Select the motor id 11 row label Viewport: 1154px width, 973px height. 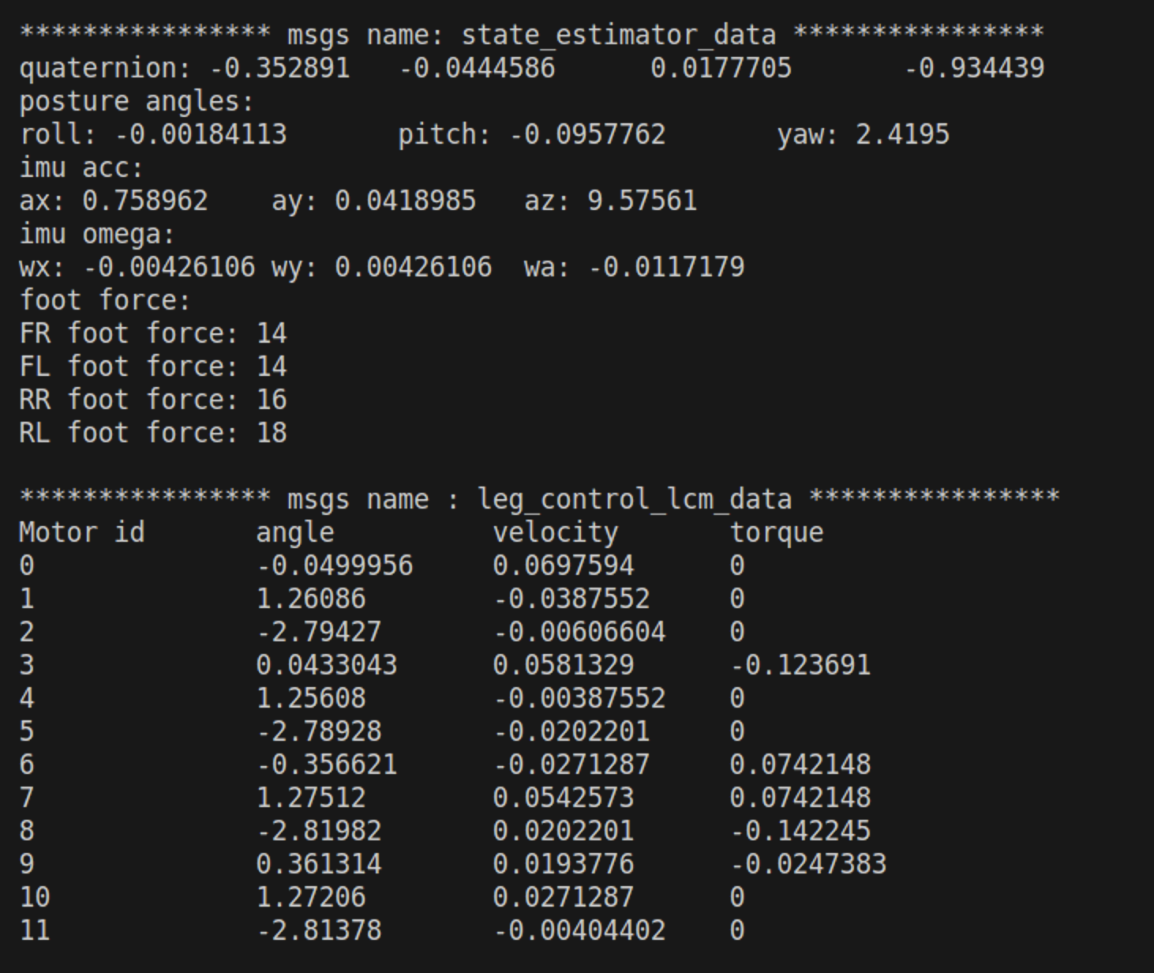pyautogui.click(x=35, y=930)
